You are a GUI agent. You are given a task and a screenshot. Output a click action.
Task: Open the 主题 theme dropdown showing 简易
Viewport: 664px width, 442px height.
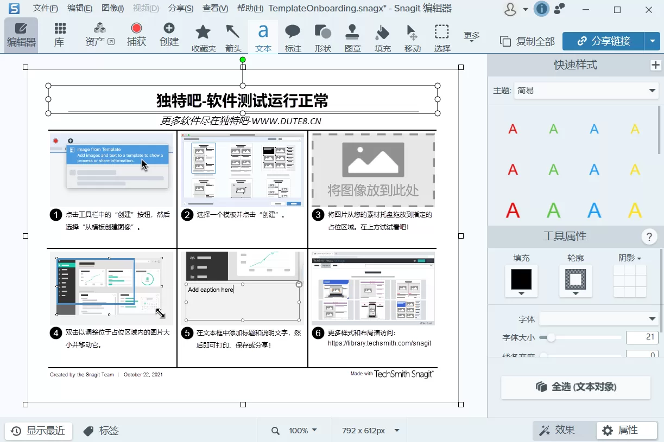pyautogui.click(x=586, y=91)
